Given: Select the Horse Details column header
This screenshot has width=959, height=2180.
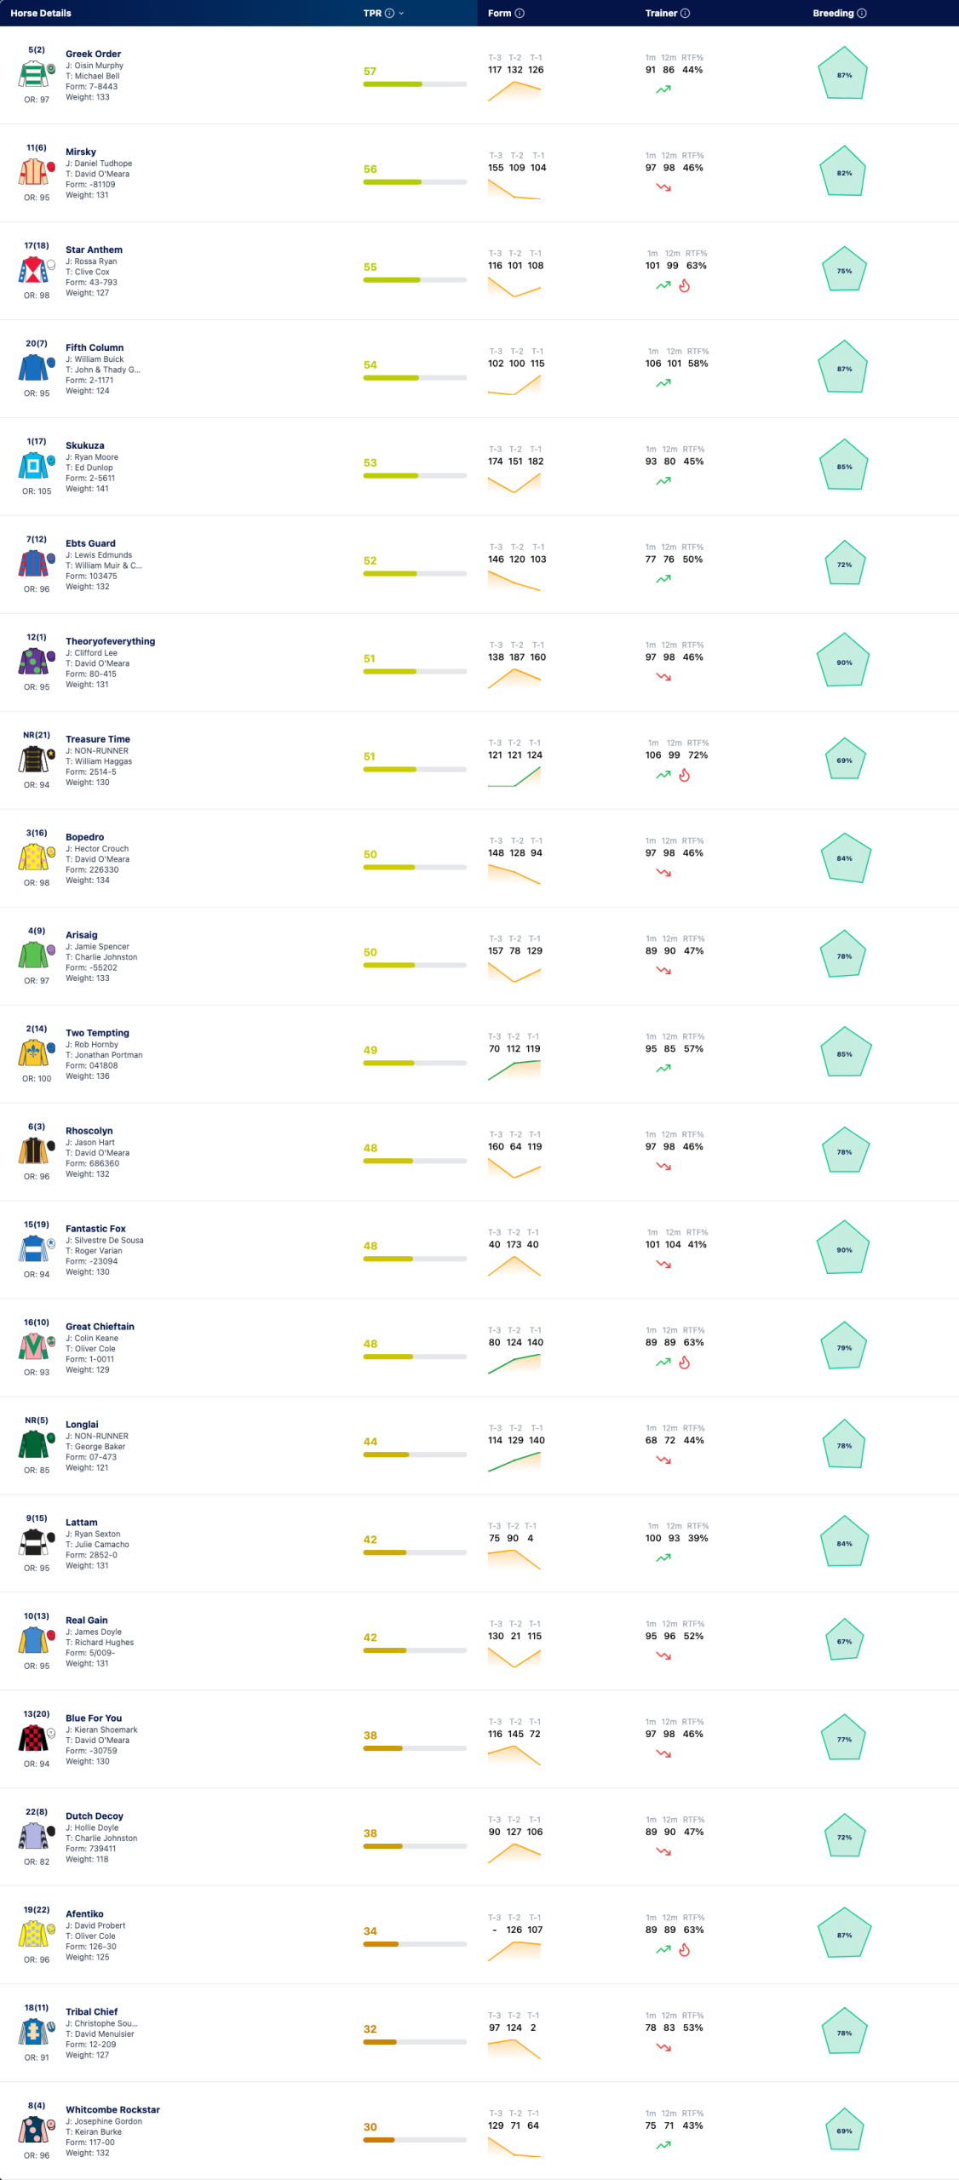Looking at the screenshot, I should click(x=41, y=13).
